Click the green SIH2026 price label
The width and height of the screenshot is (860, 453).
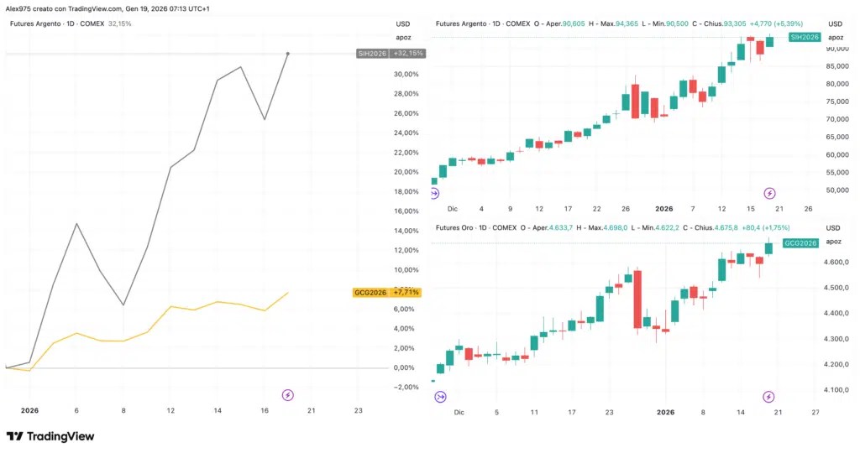pyautogui.click(x=804, y=37)
